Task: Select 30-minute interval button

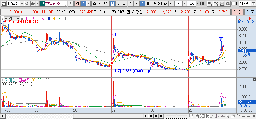Action: click(160, 4)
